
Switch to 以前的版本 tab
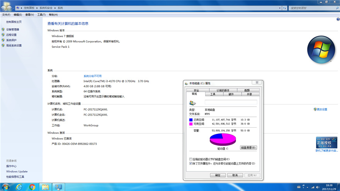coord(223,90)
